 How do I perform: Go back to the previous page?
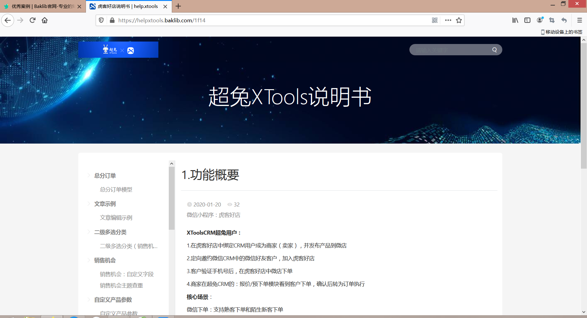(x=8, y=20)
